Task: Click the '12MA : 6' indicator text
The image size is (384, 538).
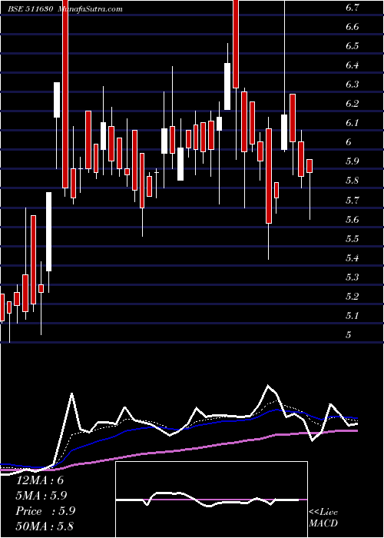Action: [x=40, y=480]
